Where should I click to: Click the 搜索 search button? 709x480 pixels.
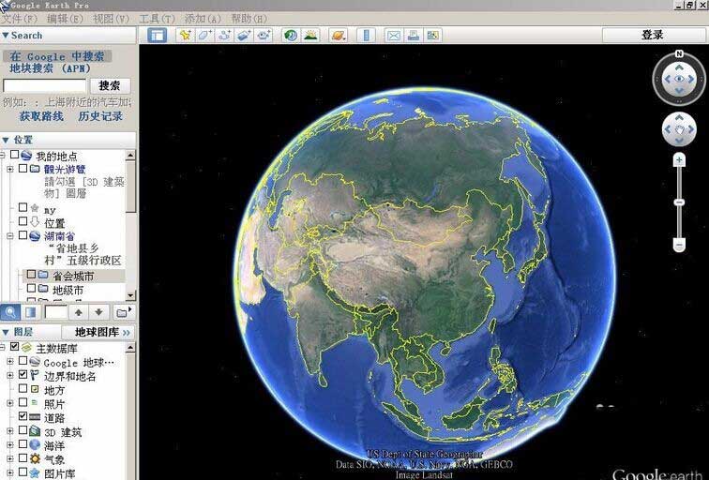coord(110,85)
